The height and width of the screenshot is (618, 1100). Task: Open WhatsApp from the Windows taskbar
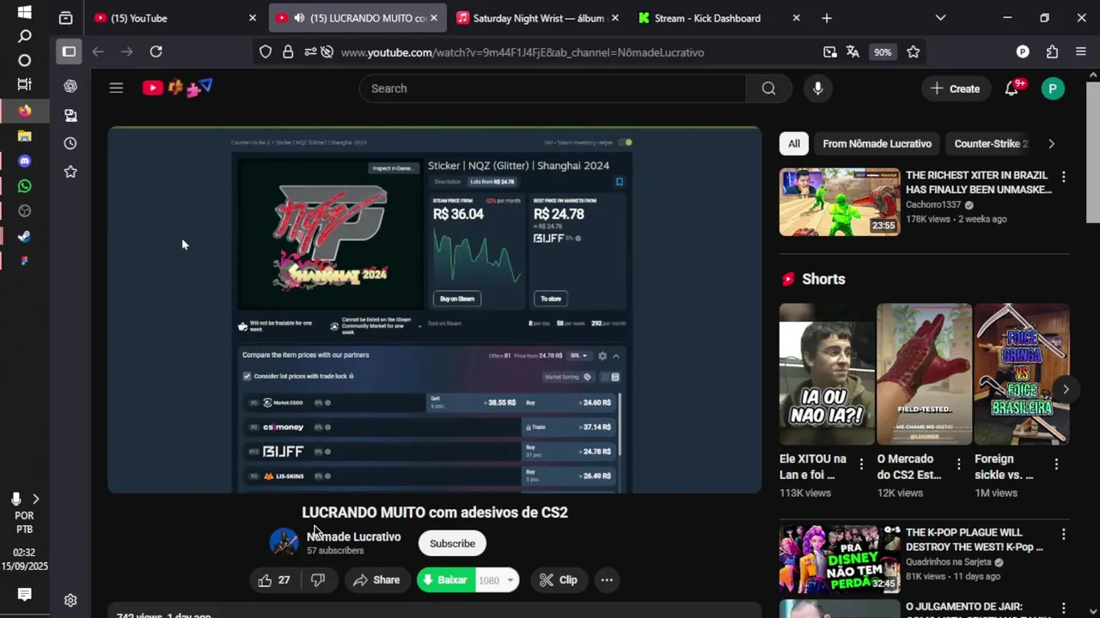pos(24,186)
